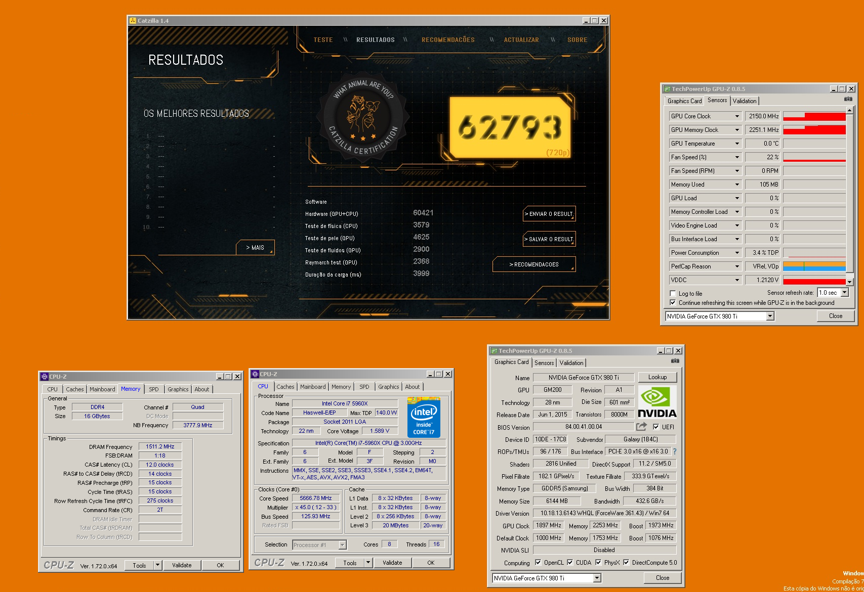Viewport: 864px width, 592px height.
Task: Open ACTUALIZAR tab in Catzilla
Action: tap(521, 40)
